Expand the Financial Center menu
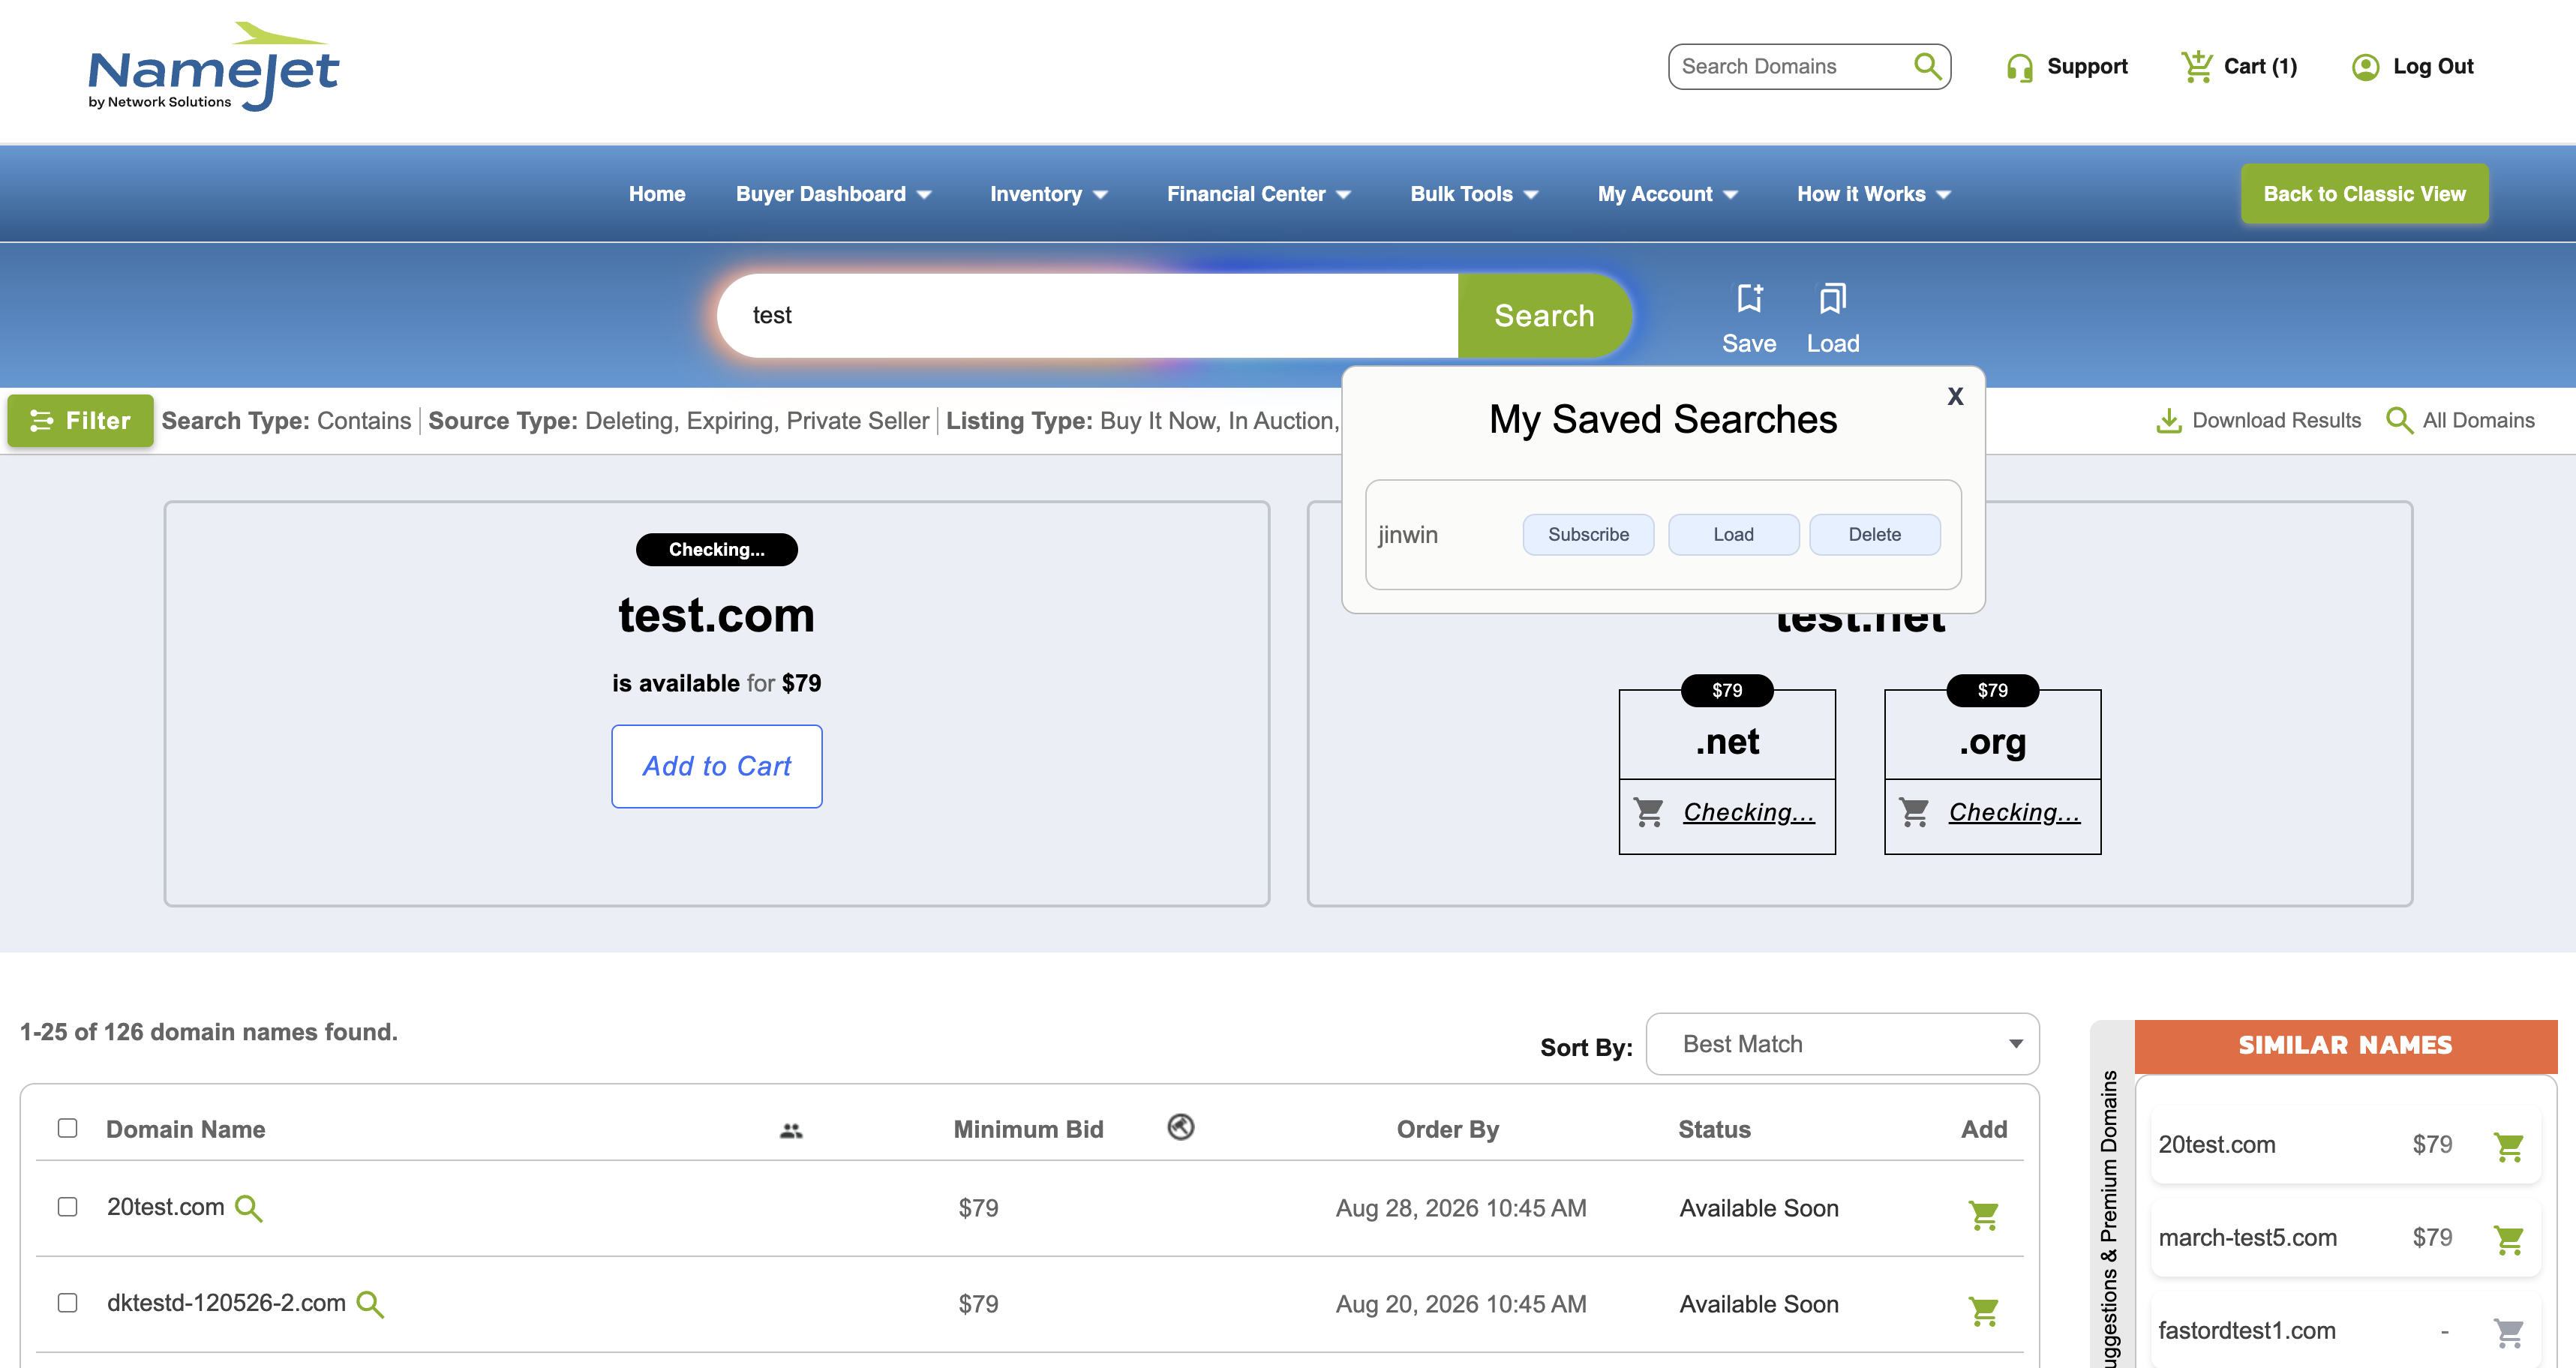Viewport: 2576px width, 1368px height. click(1258, 194)
